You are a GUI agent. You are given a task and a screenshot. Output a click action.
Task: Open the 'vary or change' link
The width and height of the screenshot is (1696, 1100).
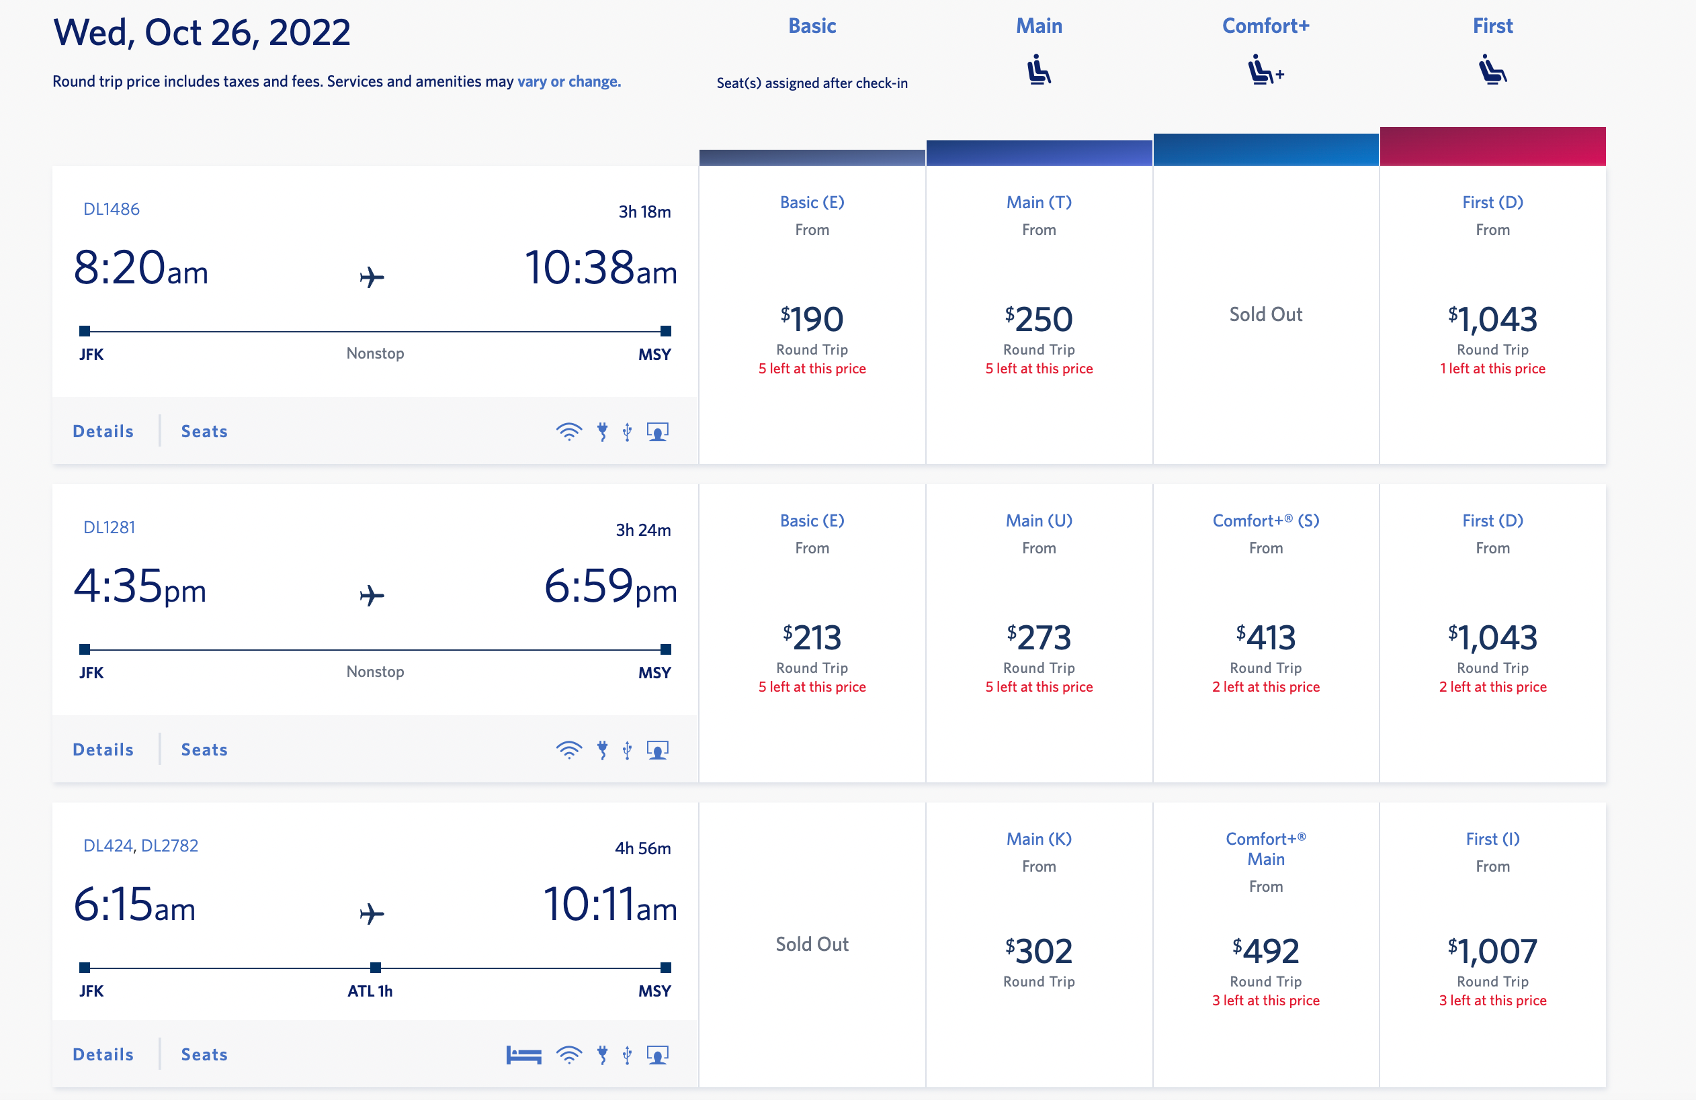568,82
